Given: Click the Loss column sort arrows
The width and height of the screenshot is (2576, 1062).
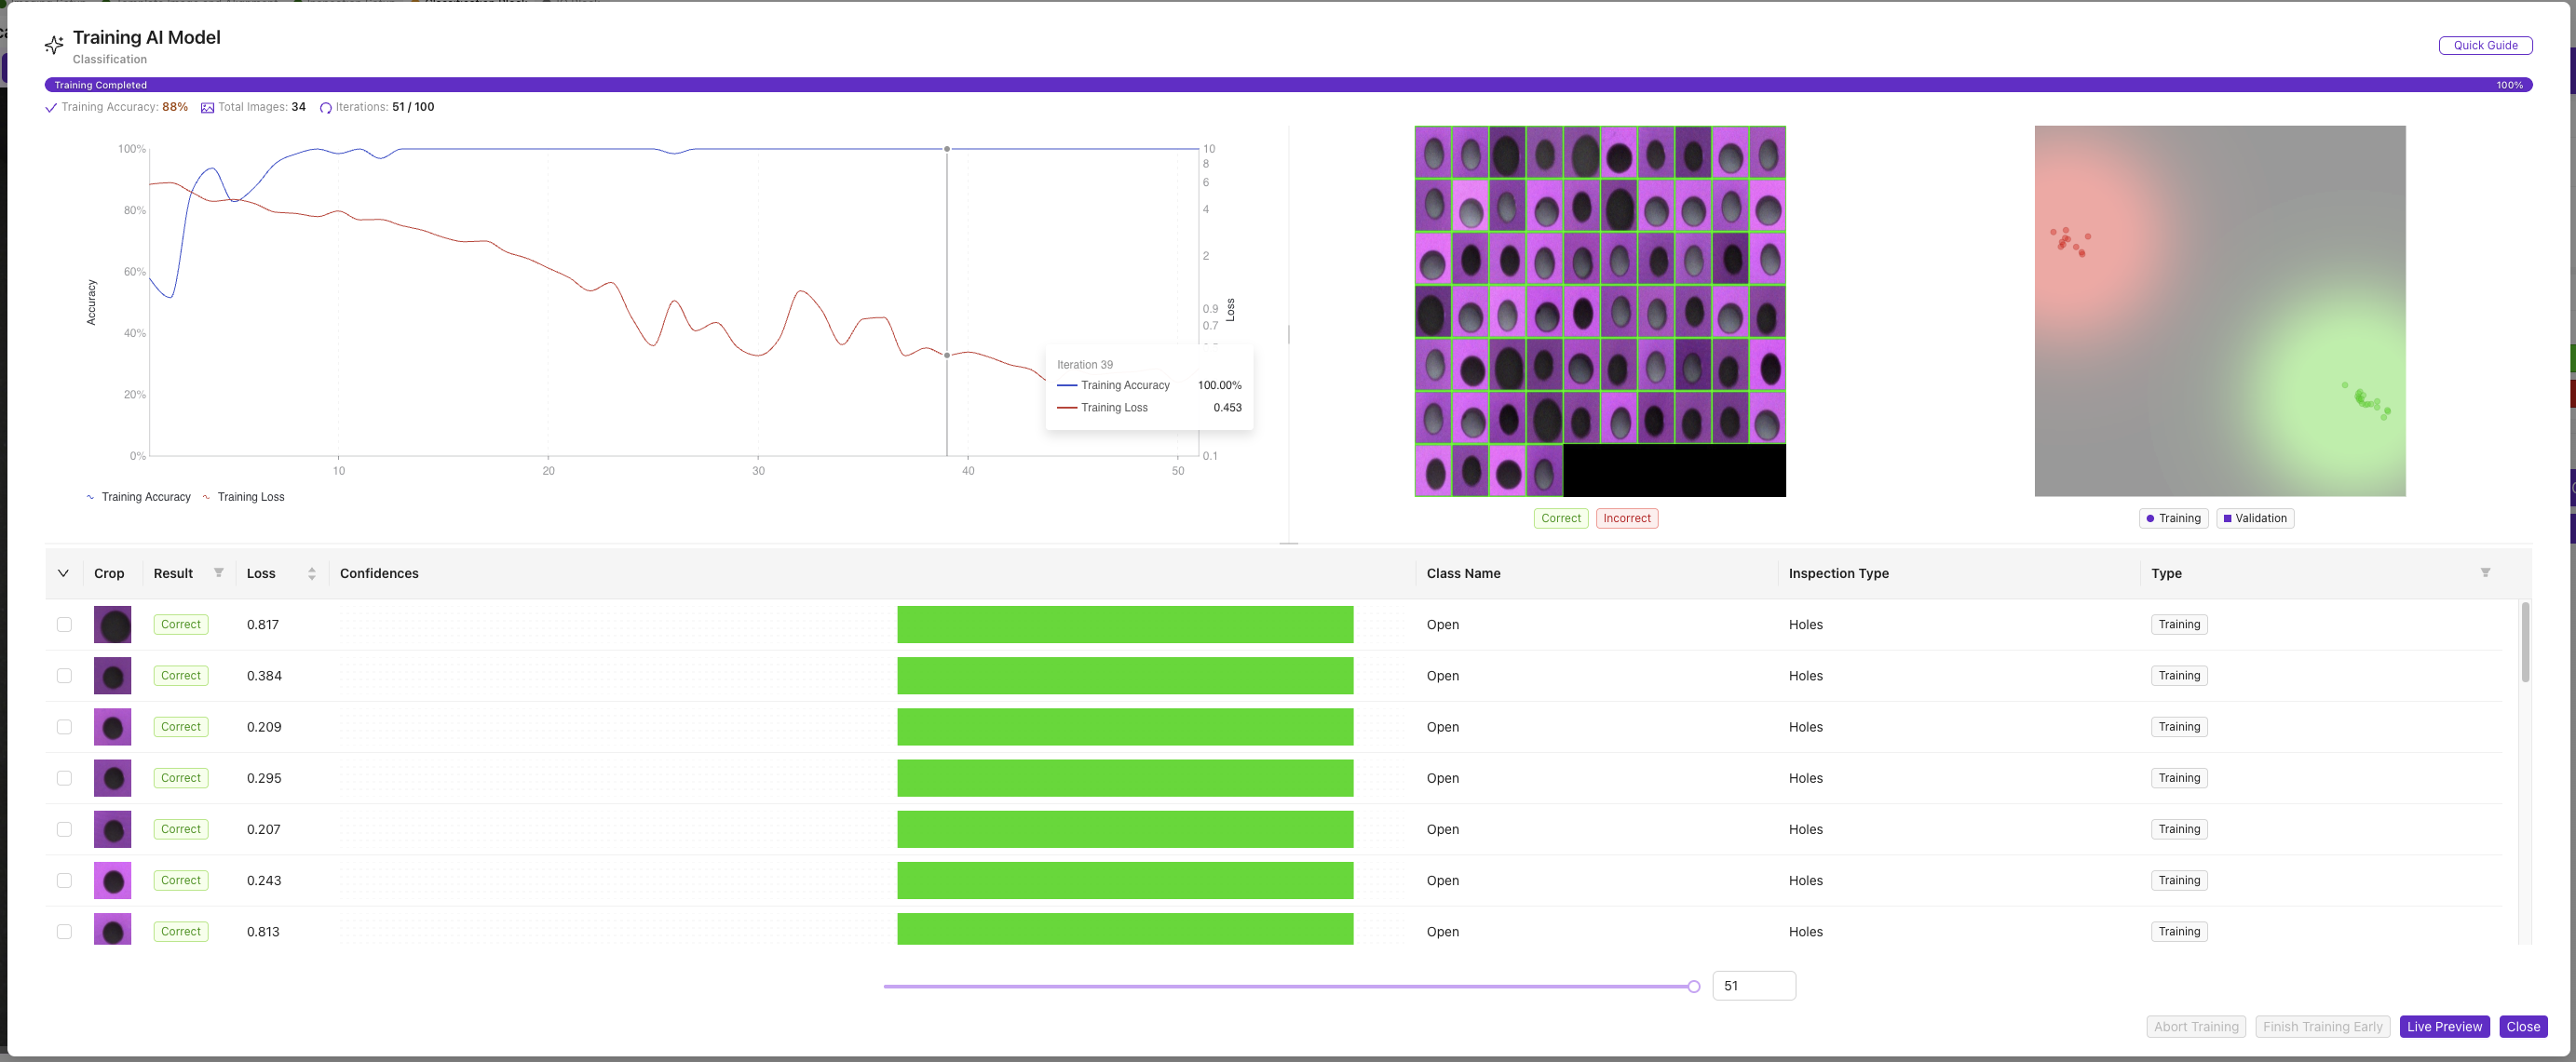Looking at the screenshot, I should [x=312, y=573].
